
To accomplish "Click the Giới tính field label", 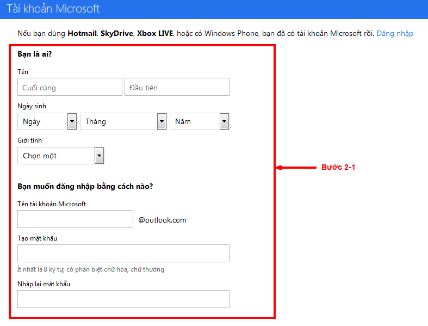I will point(30,140).
